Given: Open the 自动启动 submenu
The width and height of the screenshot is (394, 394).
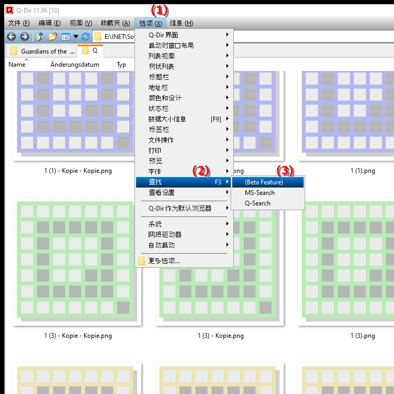Looking at the screenshot, I should pyautogui.click(x=184, y=245).
